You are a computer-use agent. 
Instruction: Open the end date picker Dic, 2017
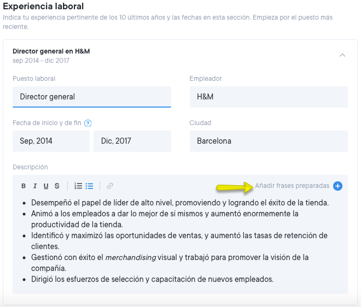132,141
